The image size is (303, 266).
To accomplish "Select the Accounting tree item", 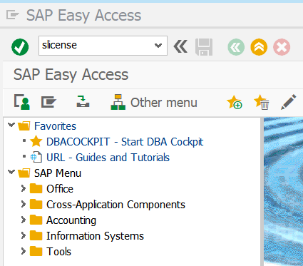I will click(71, 220).
